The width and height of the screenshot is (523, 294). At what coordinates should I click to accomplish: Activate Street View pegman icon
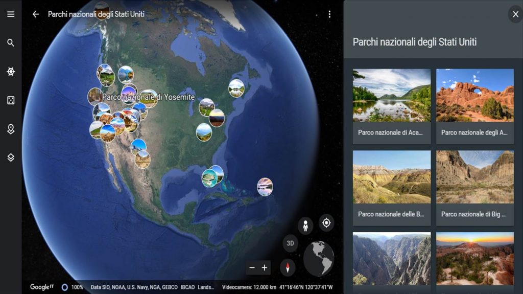click(x=305, y=225)
